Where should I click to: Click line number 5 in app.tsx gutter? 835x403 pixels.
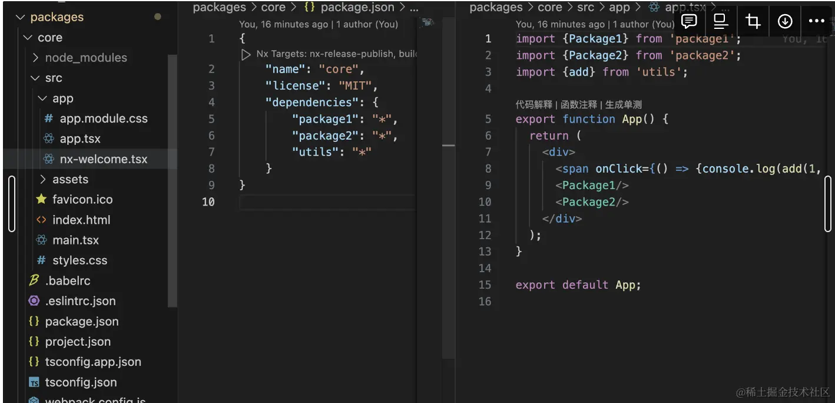(488, 119)
